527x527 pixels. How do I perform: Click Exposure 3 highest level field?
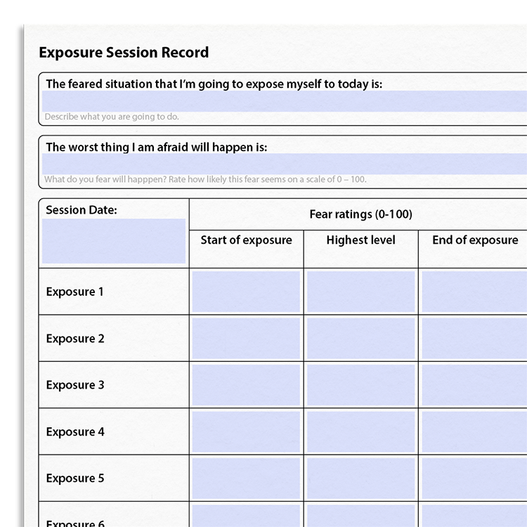click(361, 385)
